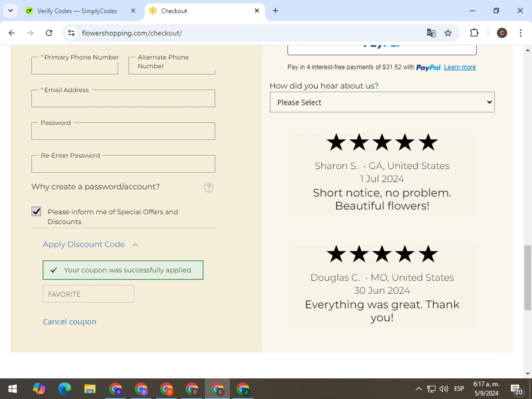The height and width of the screenshot is (399, 532).
Task: Close the Checkout tab
Action: [x=257, y=11]
